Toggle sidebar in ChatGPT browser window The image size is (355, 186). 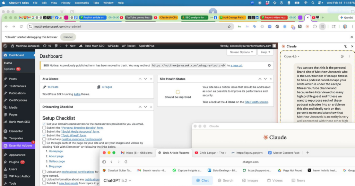(104, 162)
